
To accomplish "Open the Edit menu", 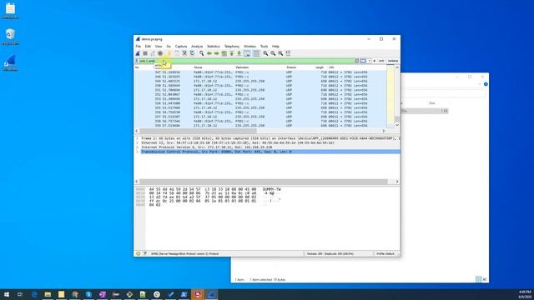I will coord(148,47).
